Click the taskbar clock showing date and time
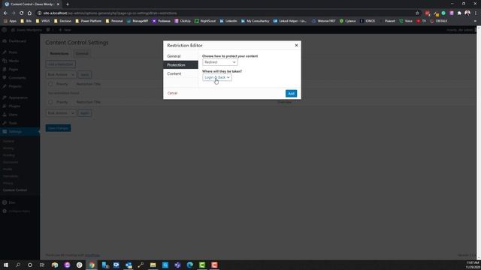This screenshot has width=481, height=270. [473, 265]
